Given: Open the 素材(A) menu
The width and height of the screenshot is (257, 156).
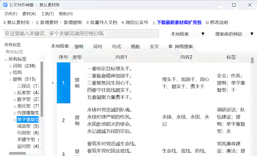Looking at the screenshot, I should point(29,14).
